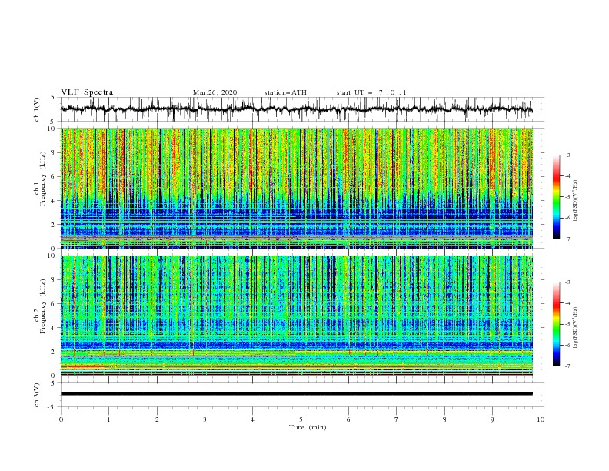Image resolution: width=609 pixels, height=471 pixels.
Task: Click the "Time (min)" axis title
Action: tap(308, 427)
